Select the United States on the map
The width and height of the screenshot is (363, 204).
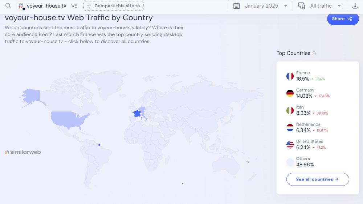(x=69, y=119)
